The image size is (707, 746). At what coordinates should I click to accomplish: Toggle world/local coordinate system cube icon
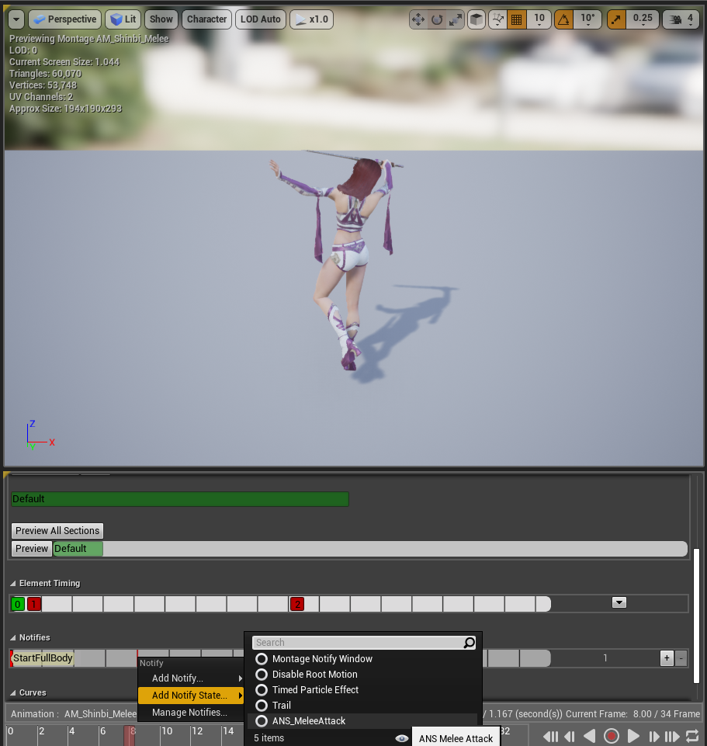tap(477, 19)
